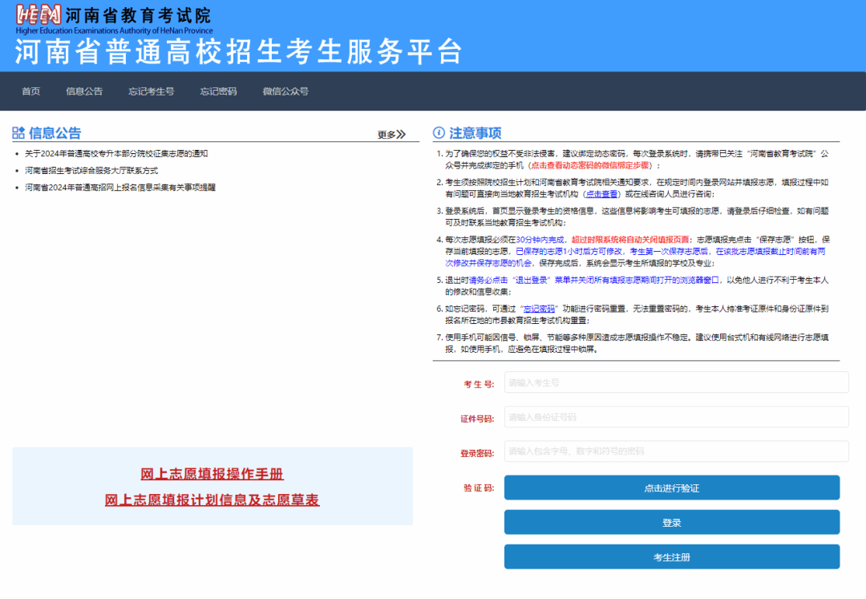Click the 登录密码 password field
This screenshot has height=599, width=866.
point(676,451)
